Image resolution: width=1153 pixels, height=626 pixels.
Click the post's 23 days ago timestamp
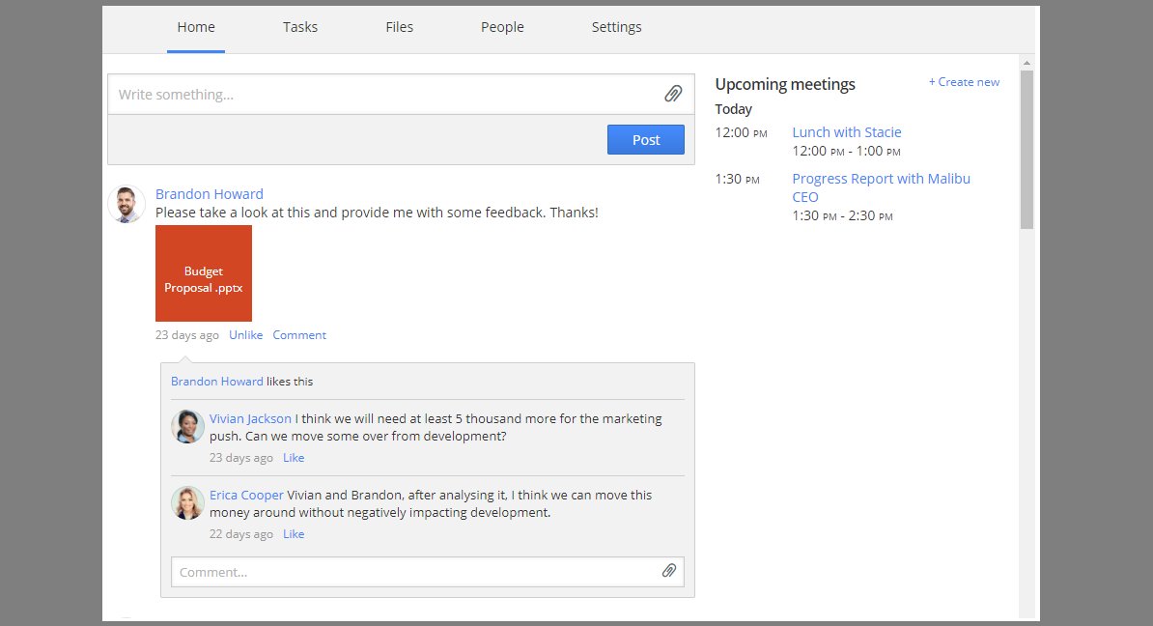coord(186,334)
